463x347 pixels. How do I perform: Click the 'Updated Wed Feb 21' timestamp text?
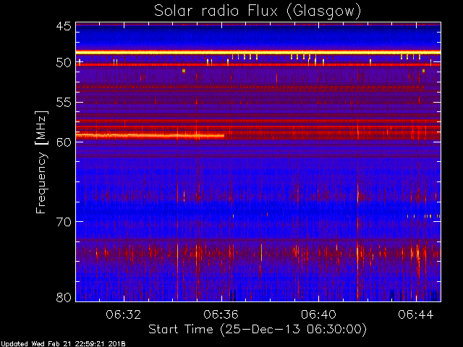click(63, 344)
